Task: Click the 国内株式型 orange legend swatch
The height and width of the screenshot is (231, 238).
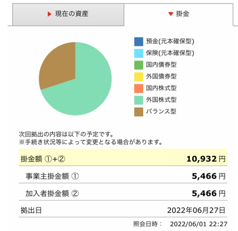Action: [138, 89]
